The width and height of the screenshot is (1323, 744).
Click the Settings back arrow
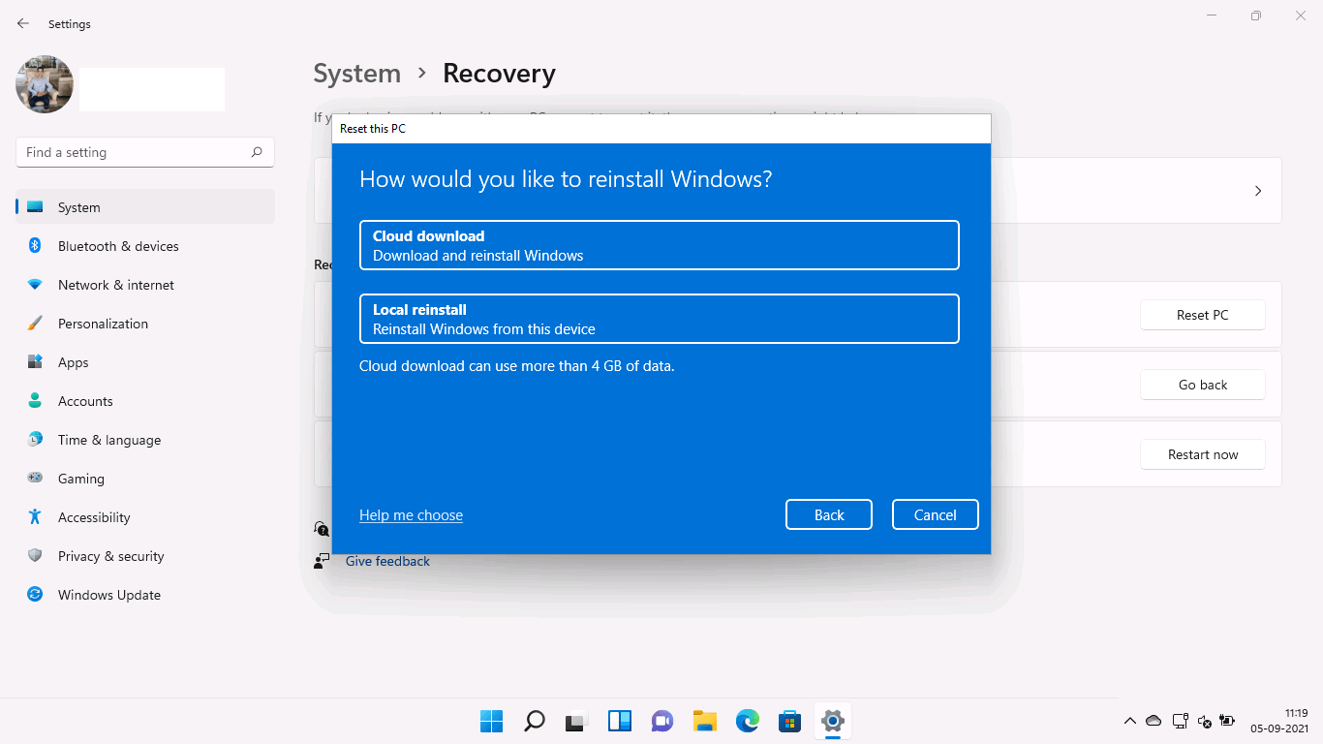pyautogui.click(x=23, y=23)
